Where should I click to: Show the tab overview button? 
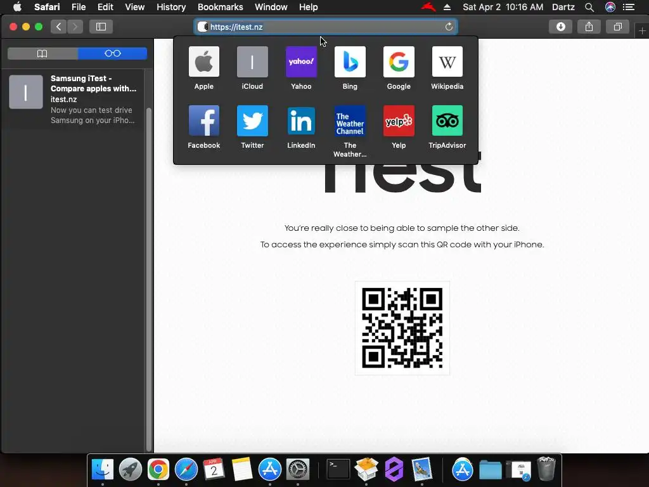(617, 27)
